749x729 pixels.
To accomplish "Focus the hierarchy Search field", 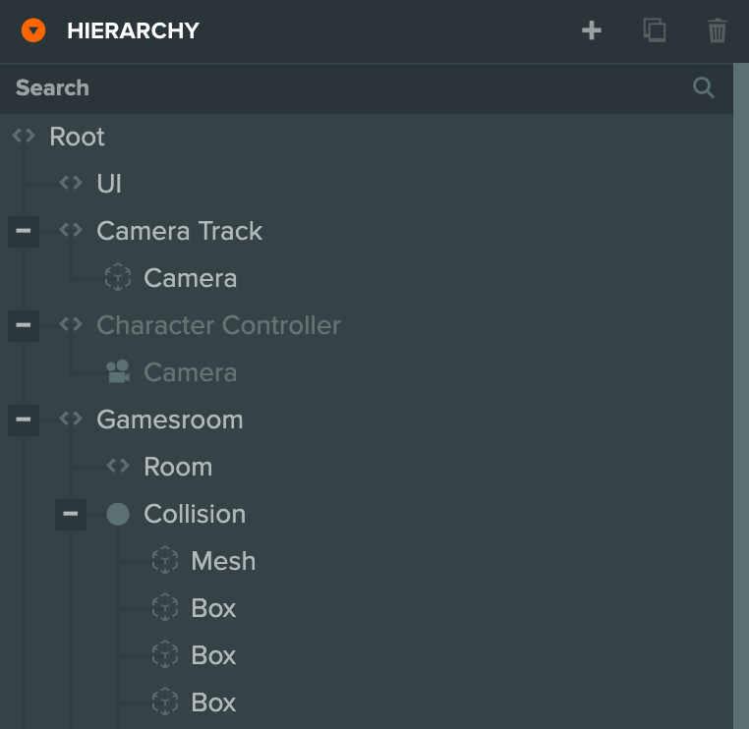I will [x=344, y=88].
